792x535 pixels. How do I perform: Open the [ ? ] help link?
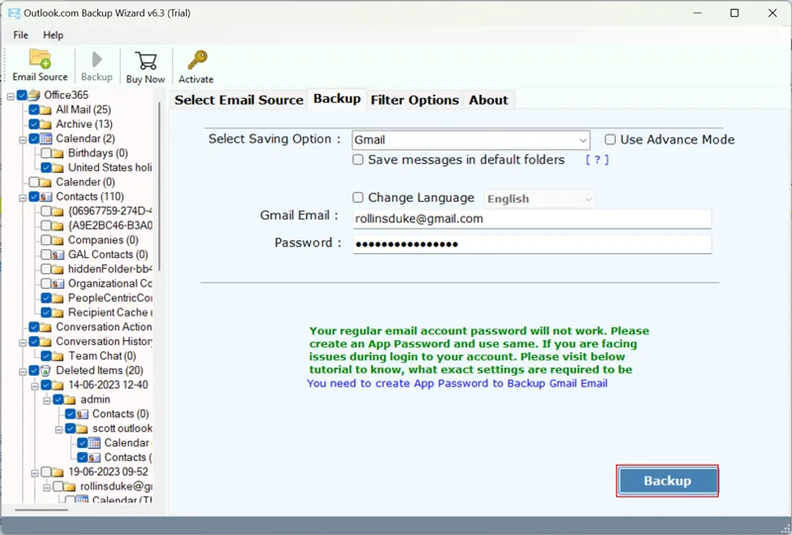(597, 160)
